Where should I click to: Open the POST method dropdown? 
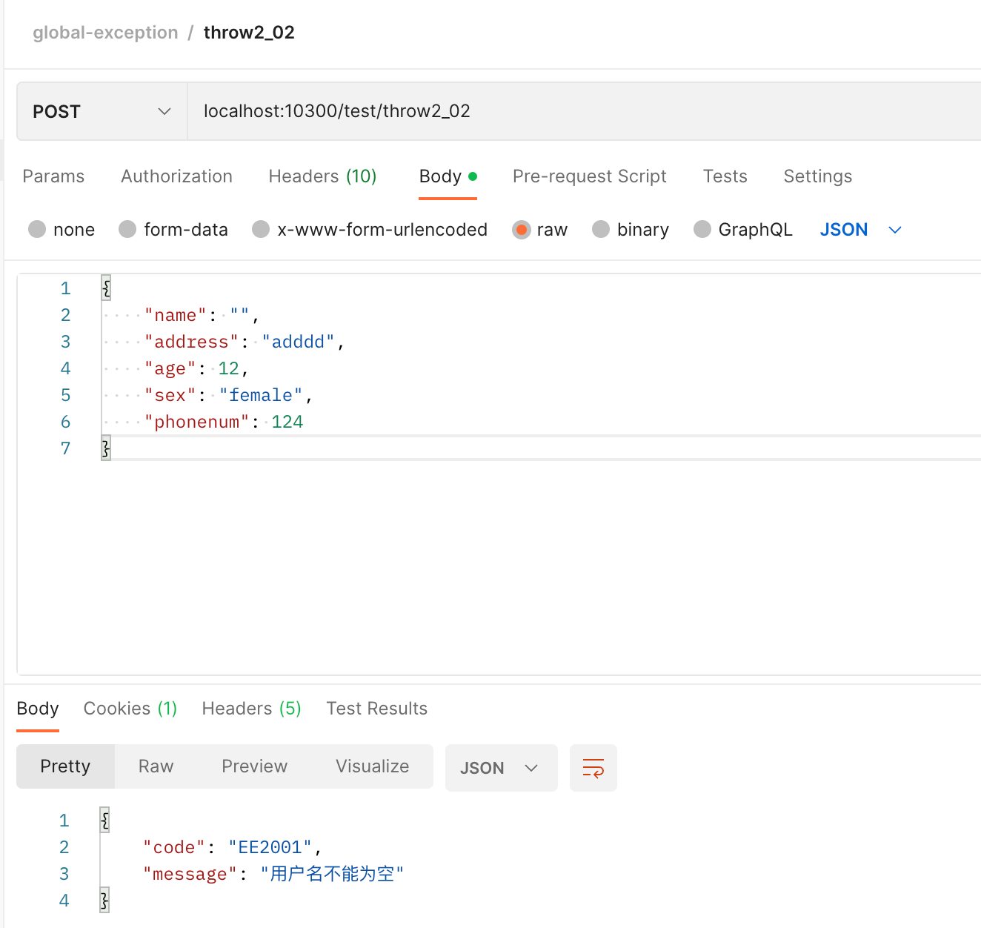102,111
